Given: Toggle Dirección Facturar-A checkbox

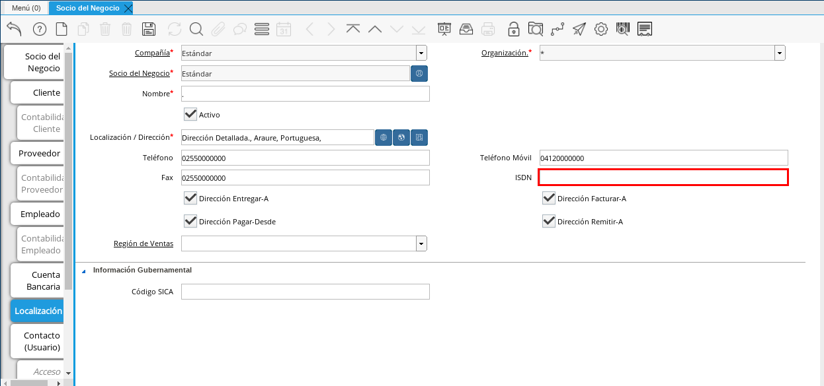Looking at the screenshot, I should (549, 198).
